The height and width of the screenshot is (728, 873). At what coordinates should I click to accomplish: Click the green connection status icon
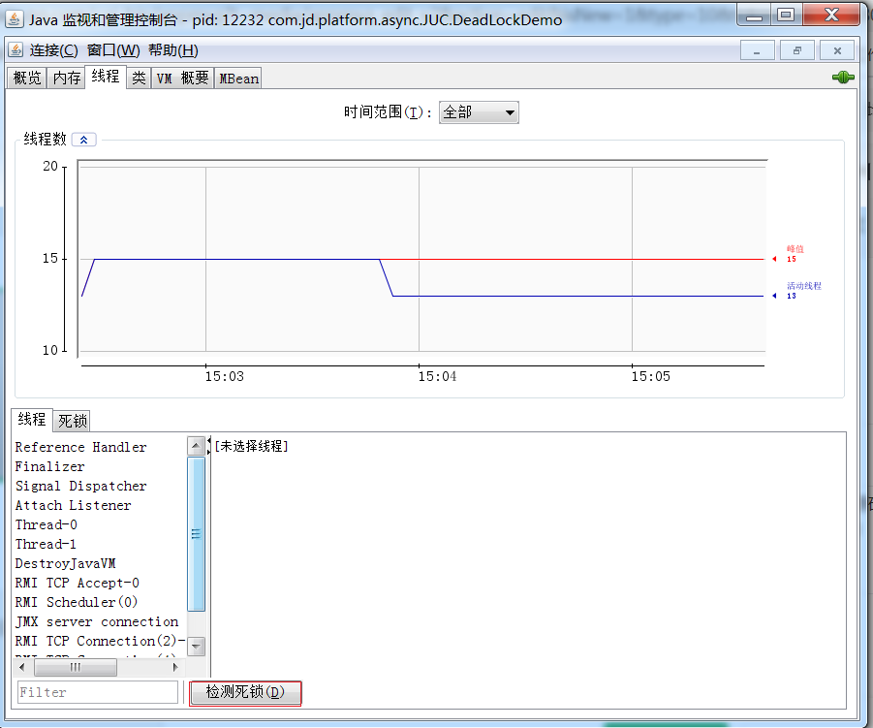coord(843,77)
